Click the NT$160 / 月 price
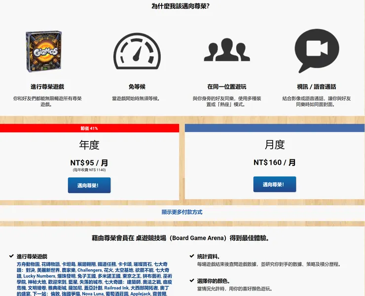The height and width of the screenshot is (296, 365). coord(275,162)
